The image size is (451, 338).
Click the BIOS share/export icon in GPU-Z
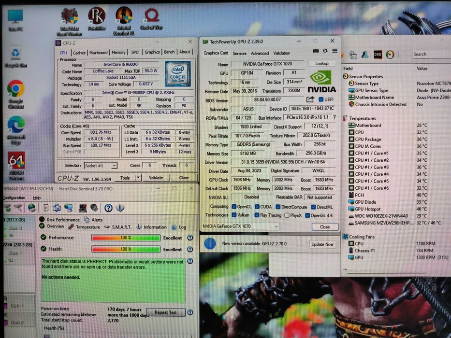tap(310, 99)
